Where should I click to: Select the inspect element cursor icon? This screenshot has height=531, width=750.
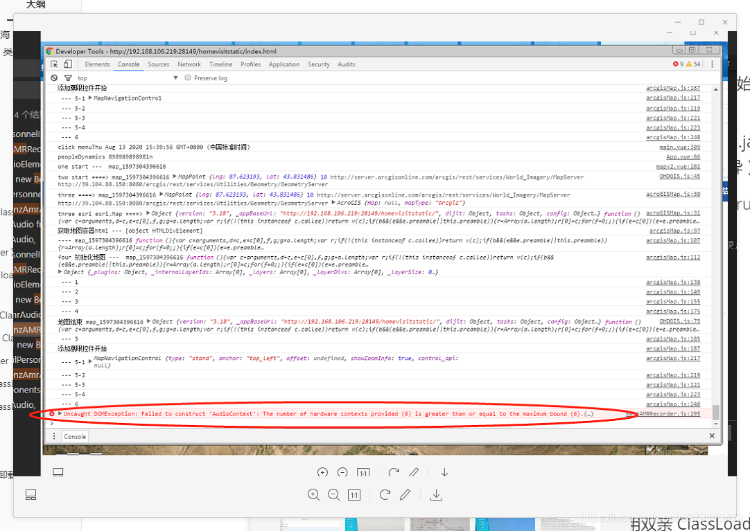pos(53,63)
